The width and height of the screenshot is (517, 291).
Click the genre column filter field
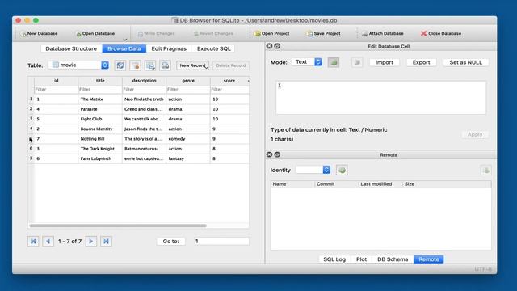[x=188, y=90]
